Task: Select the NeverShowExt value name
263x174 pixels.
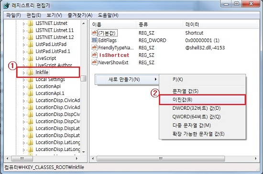Action: 113,62
